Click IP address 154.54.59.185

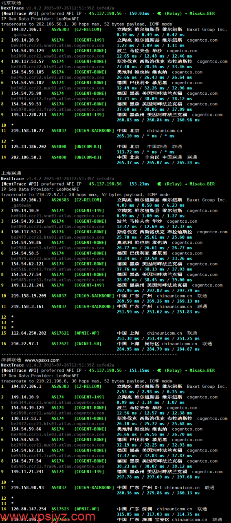[x=27, y=72]
